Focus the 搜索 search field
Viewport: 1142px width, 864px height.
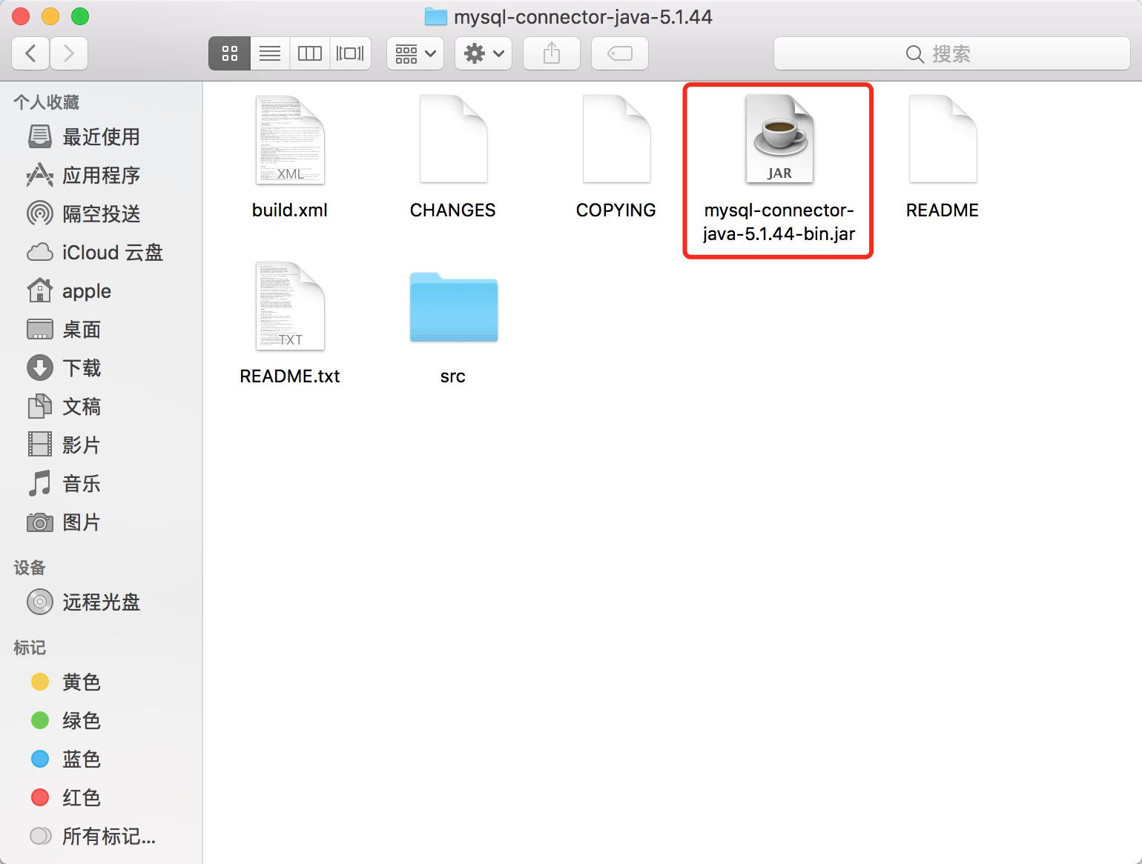click(952, 53)
